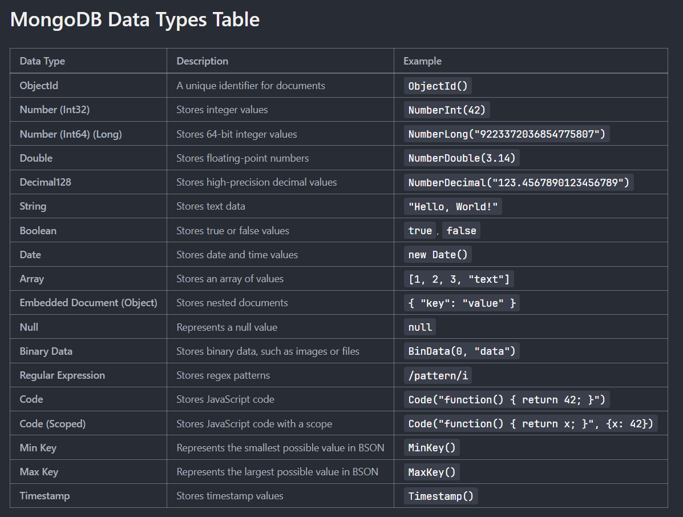The height and width of the screenshot is (517, 683).
Task: Click the MinKey() code example
Action: coord(432,447)
